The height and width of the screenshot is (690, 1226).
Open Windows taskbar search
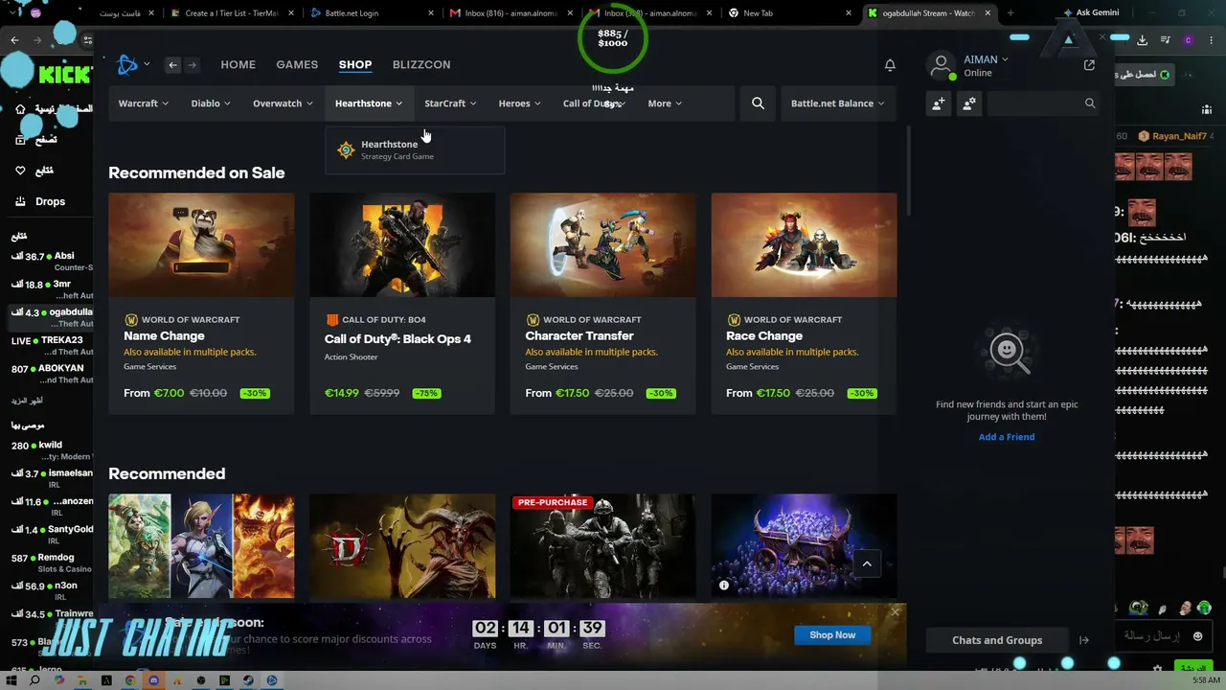(34, 680)
